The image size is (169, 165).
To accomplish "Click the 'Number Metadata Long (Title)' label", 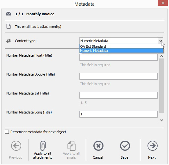I will [29, 112].
